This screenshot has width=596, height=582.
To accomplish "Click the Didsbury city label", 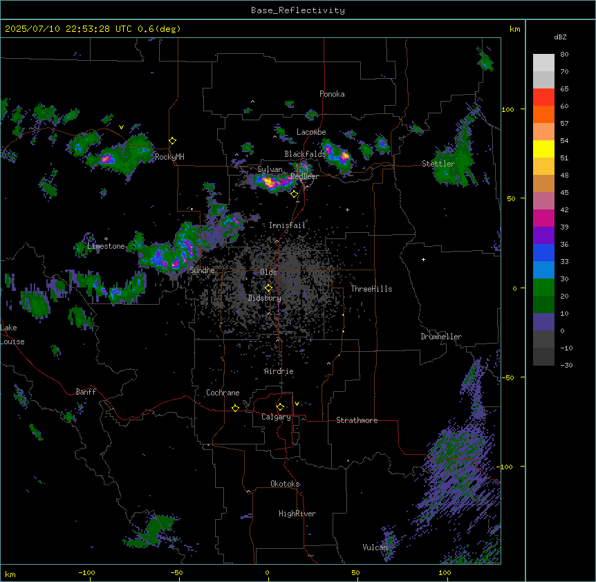I will coord(265,298).
